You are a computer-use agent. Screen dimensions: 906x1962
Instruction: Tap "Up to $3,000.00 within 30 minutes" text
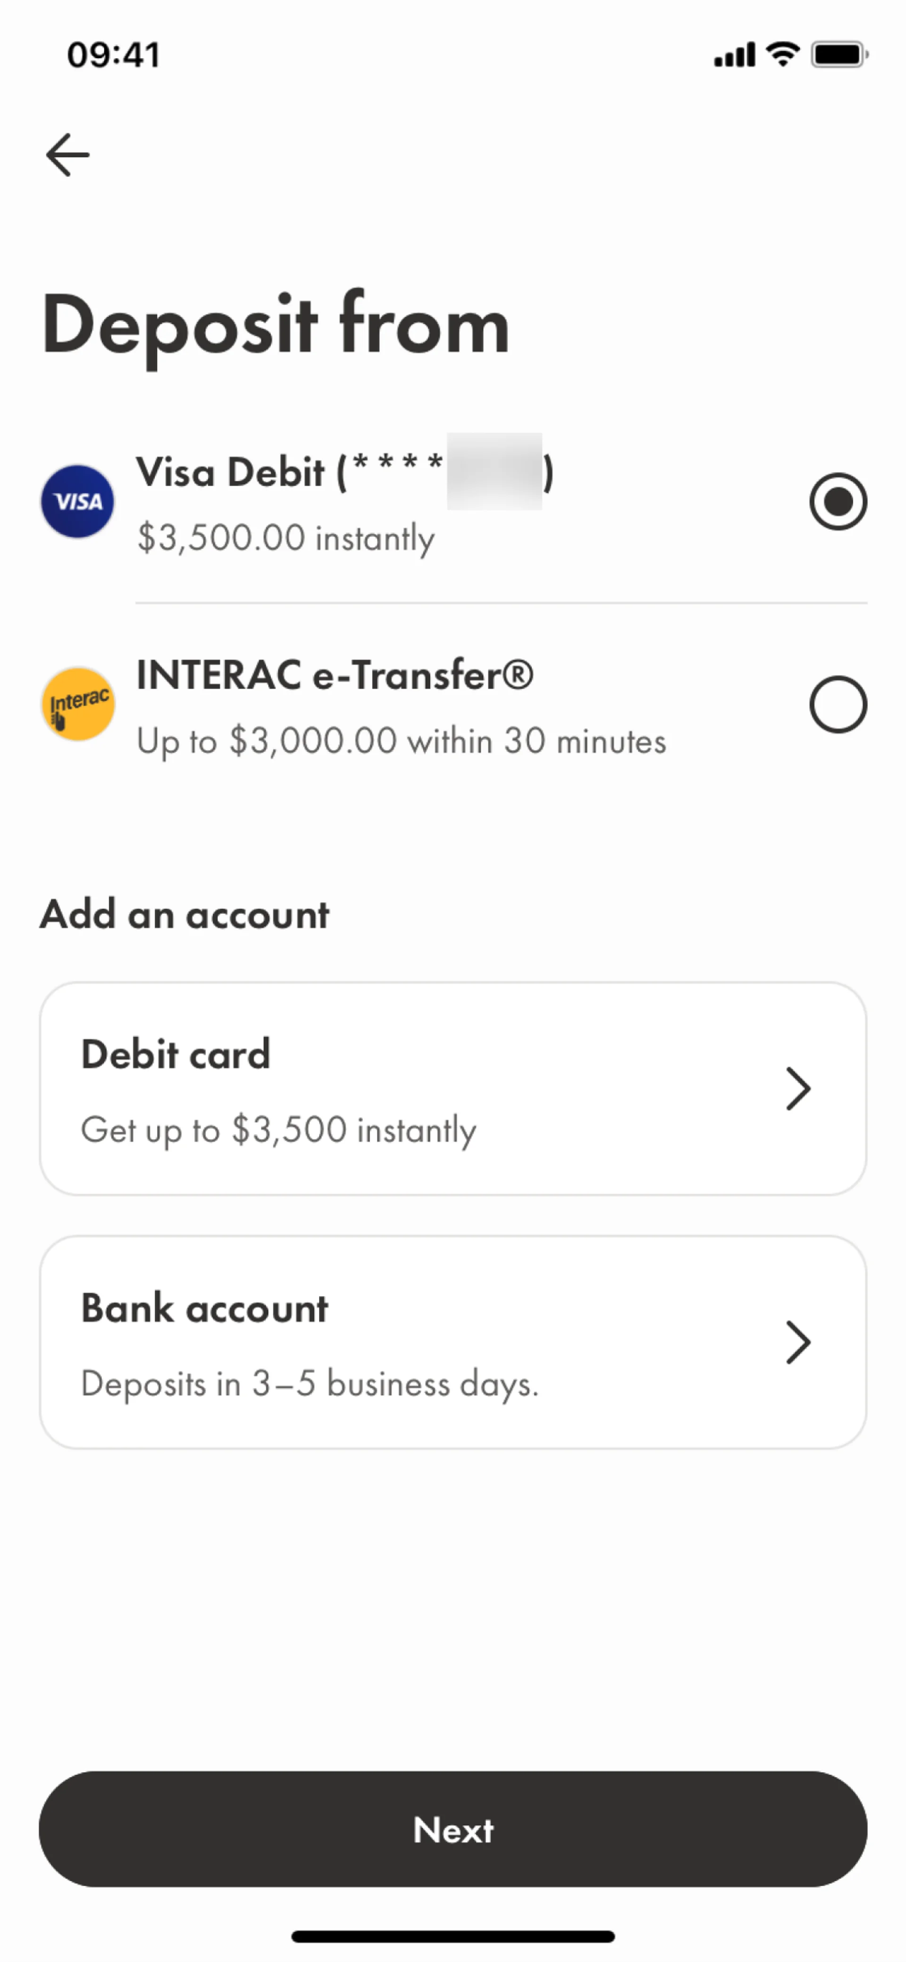401,741
